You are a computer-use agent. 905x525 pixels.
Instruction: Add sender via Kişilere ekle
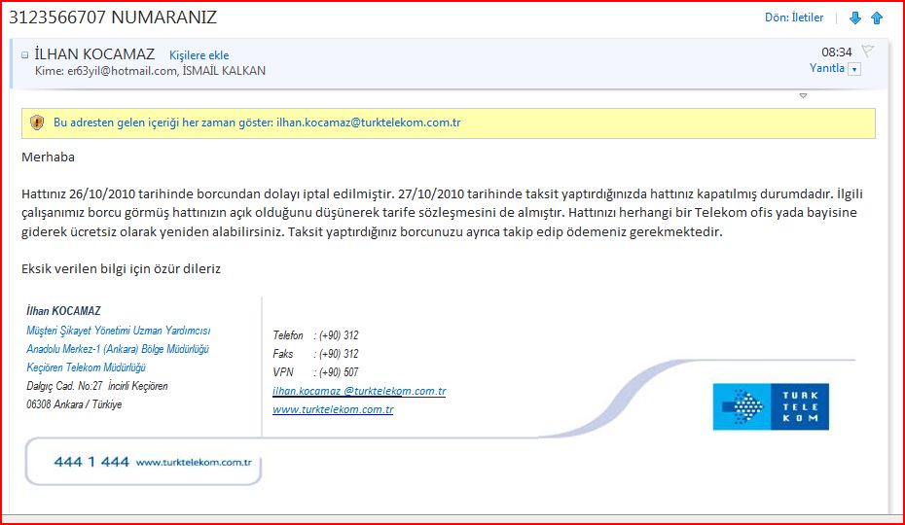[199, 55]
